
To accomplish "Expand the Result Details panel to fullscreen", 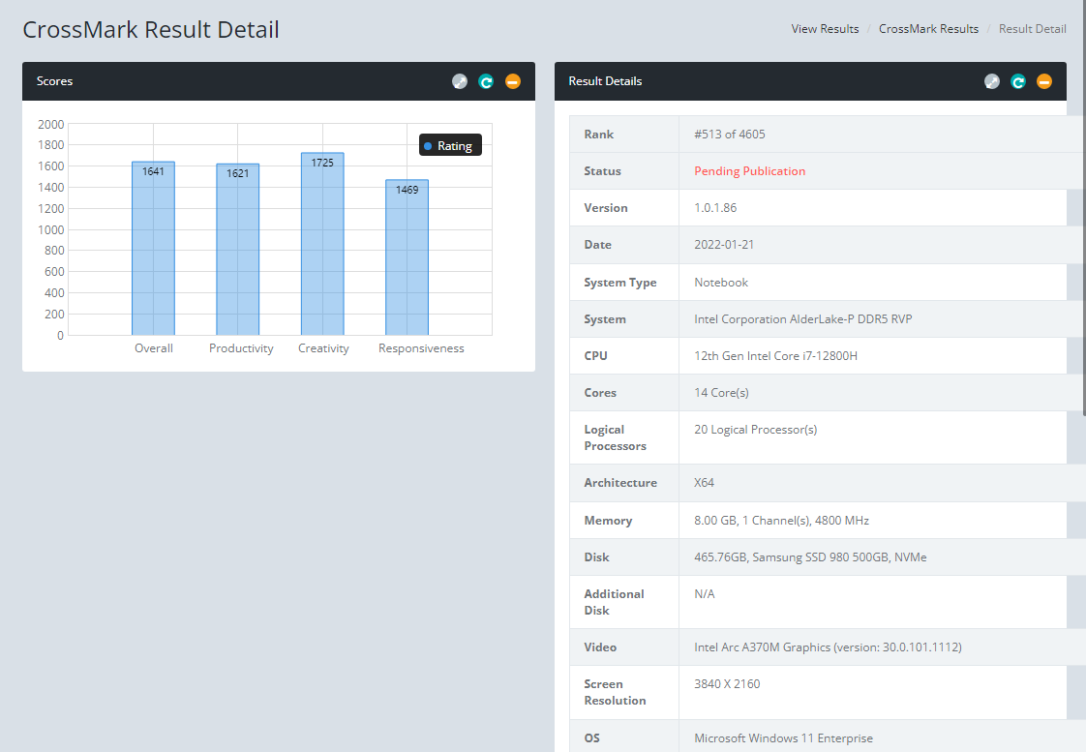I will [992, 81].
